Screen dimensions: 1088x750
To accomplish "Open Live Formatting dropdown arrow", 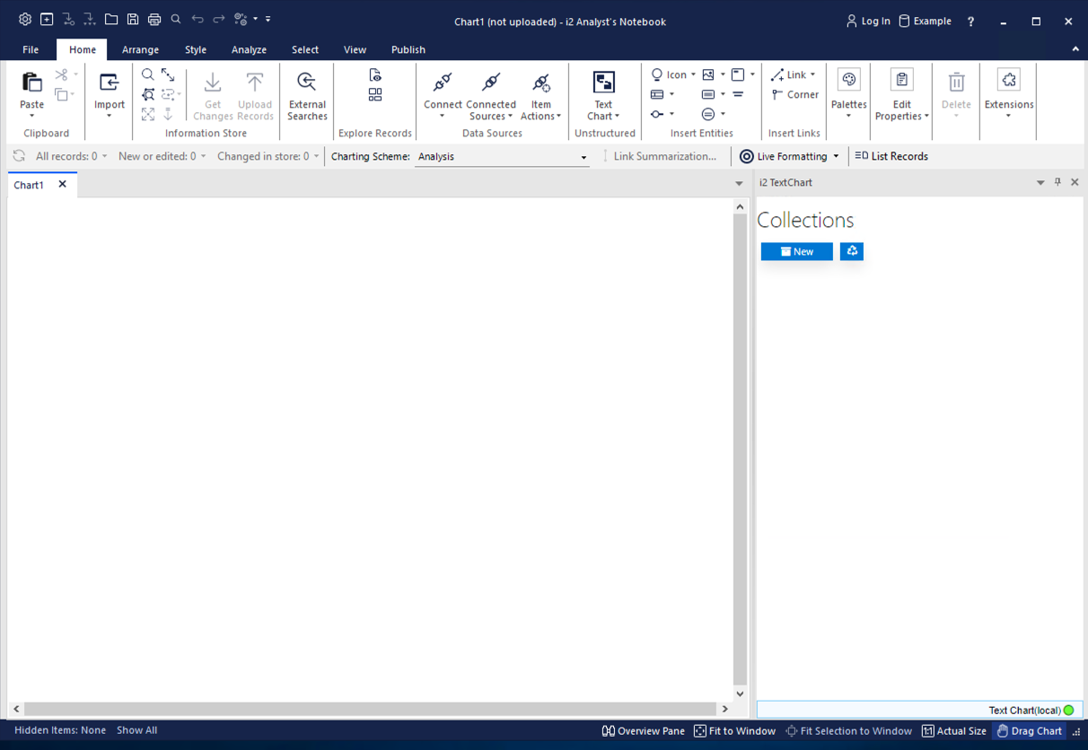I will 836,156.
